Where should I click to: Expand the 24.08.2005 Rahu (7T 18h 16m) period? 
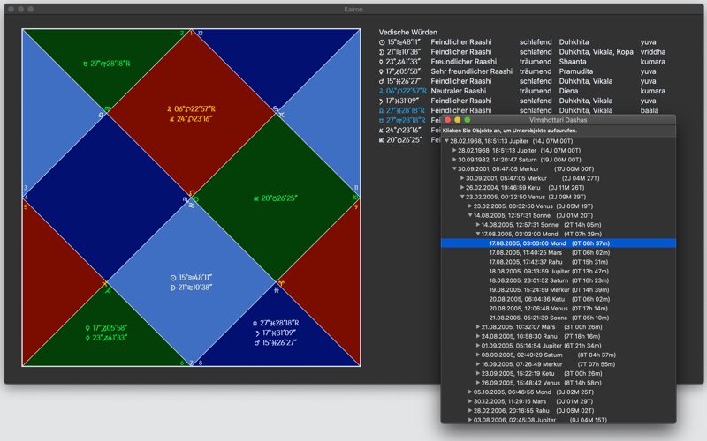click(478, 337)
